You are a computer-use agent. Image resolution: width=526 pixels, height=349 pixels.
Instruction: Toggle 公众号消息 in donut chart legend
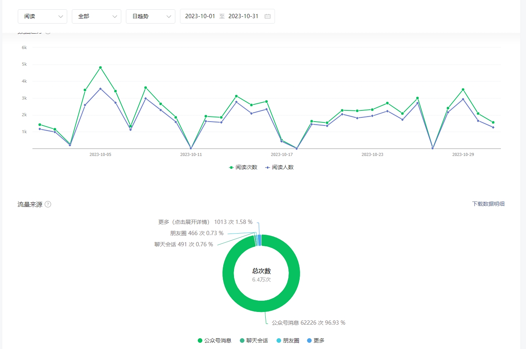214,341
